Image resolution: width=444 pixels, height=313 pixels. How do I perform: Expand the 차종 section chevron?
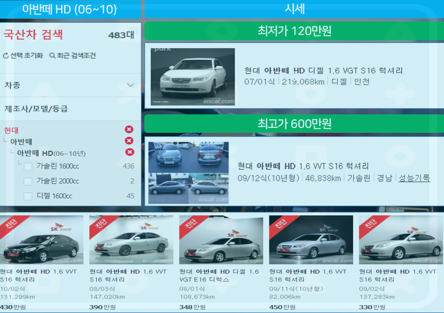(131, 85)
